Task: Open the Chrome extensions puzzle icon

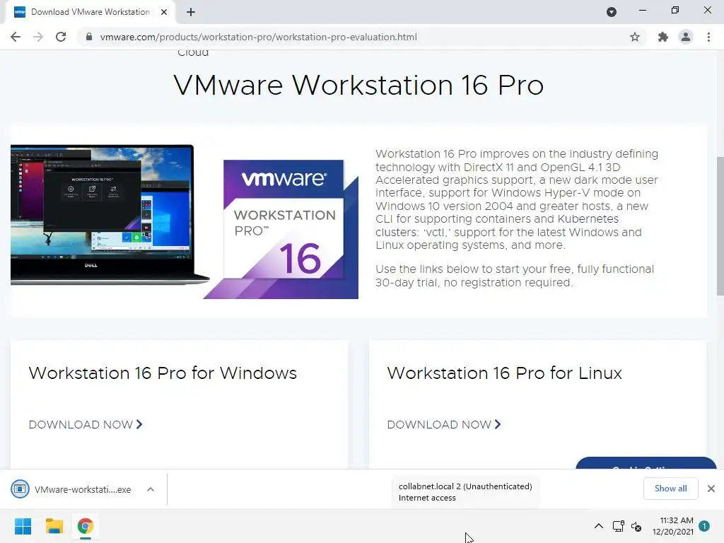Action: pyautogui.click(x=663, y=37)
